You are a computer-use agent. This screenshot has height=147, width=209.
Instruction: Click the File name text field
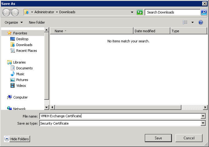click(x=120, y=116)
